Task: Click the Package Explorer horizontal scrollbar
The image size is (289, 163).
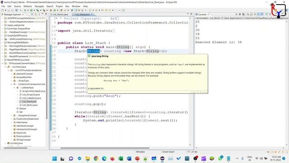Action: pos(15,148)
